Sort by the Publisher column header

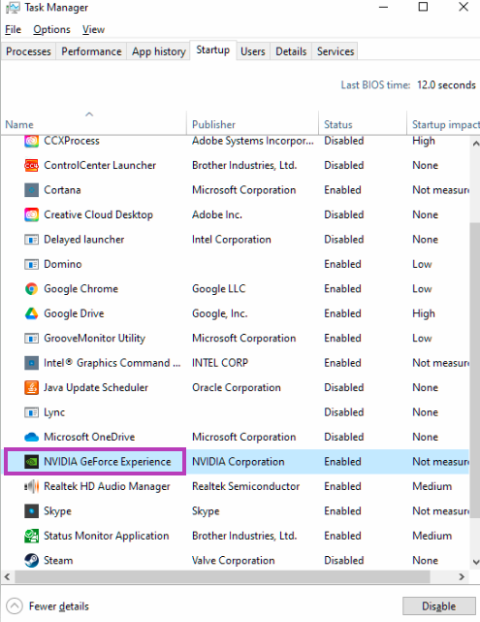point(252,124)
